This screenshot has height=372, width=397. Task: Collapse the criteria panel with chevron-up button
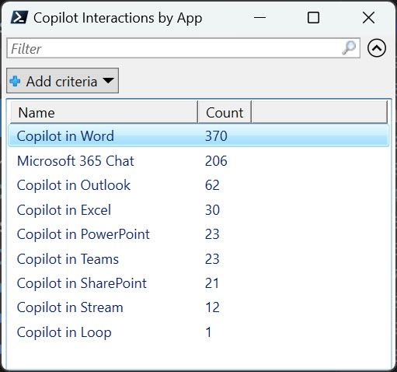click(x=377, y=48)
